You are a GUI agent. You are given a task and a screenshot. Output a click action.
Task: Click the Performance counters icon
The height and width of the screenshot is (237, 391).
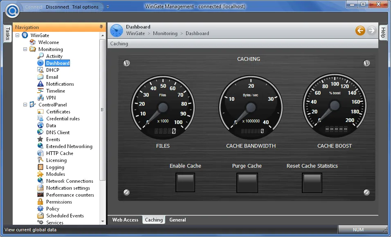coord(40,195)
